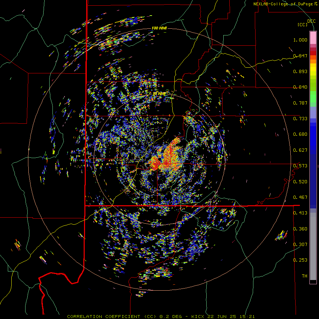Image resolution: width=319 pixels, height=319 pixels.
Task: Click the 1.000 scale value
Action: (300, 40)
